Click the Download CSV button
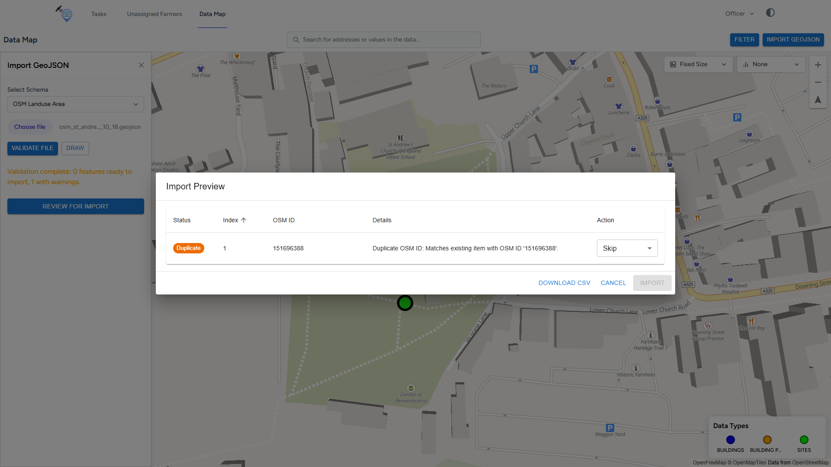The image size is (831, 467). pyautogui.click(x=564, y=283)
